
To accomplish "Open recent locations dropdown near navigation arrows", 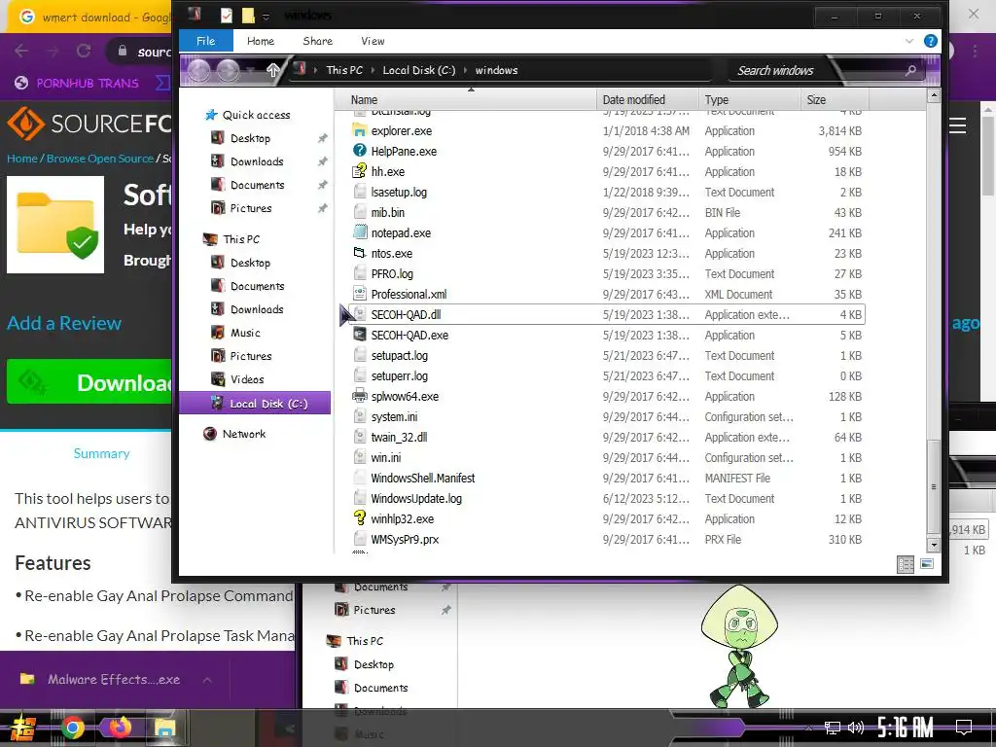I will tap(250, 70).
